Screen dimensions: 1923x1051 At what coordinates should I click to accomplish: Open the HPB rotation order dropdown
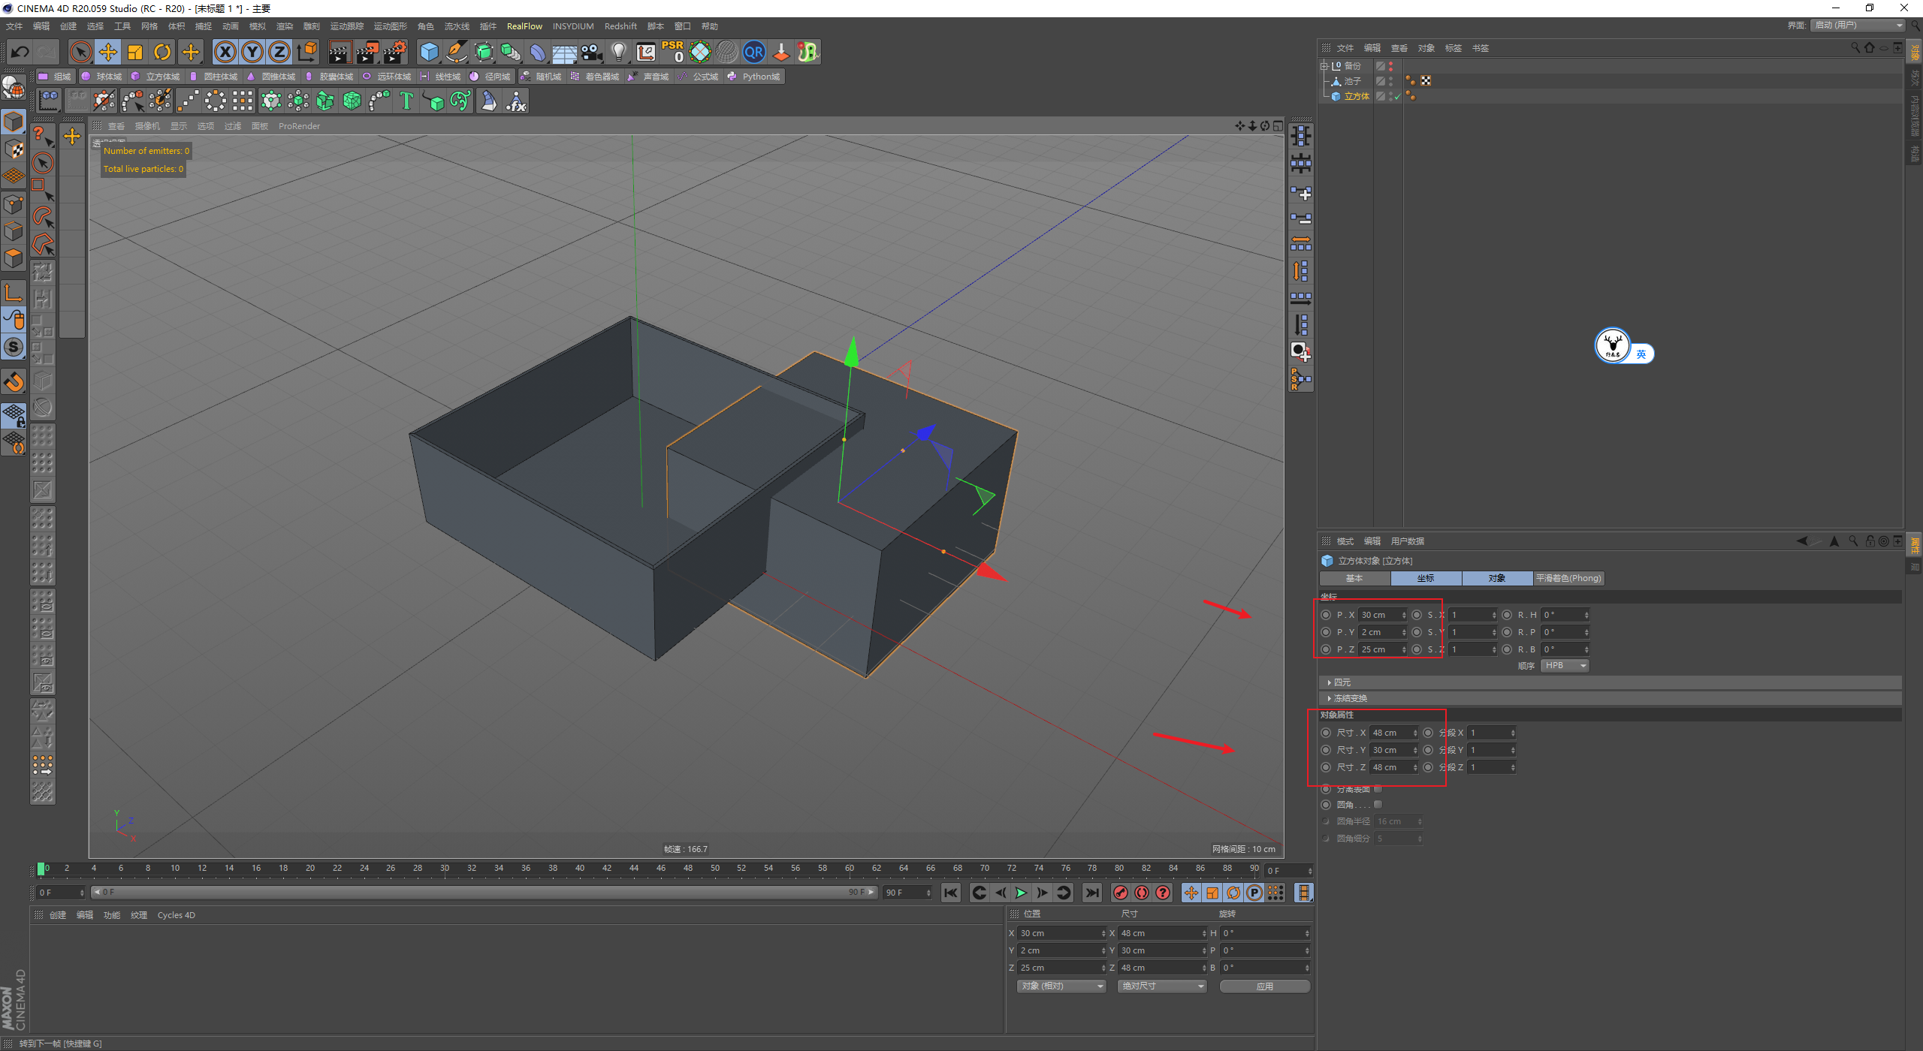(x=1565, y=666)
